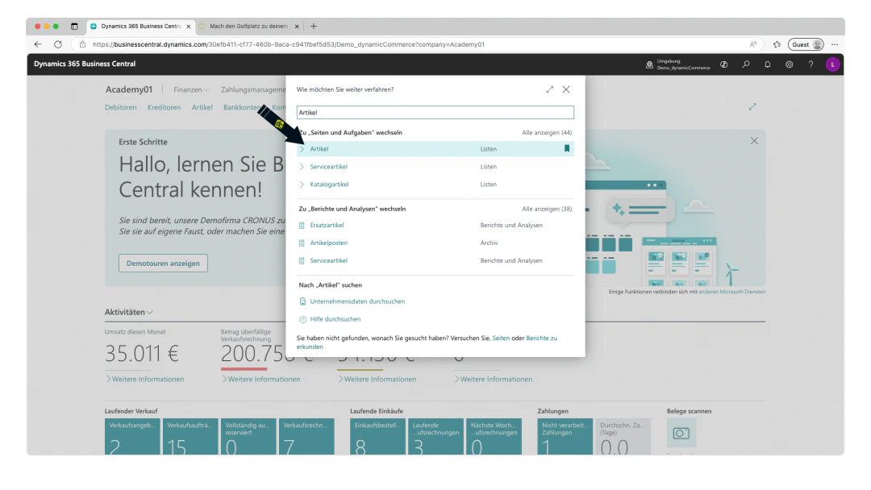The image size is (871, 490).
Task: Click Weitere Informationen under Umsatz diesen Monat
Action: click(x=144, y=379)
